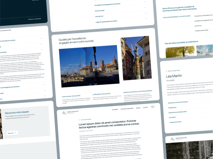Click the Lausanne cathedral cityscape photo
The width and height of the screenshot is (213, 159).
(x=89, y=66)
